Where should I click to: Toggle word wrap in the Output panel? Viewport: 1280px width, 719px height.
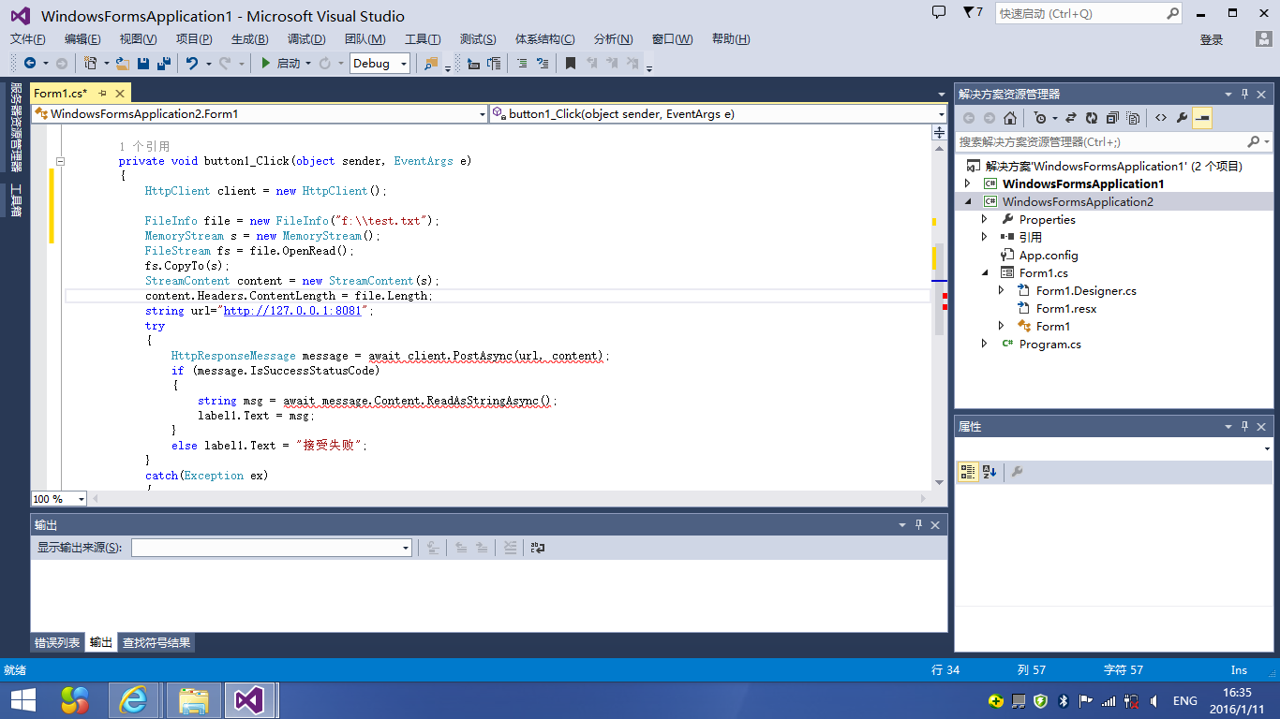(x=538, y=548)
